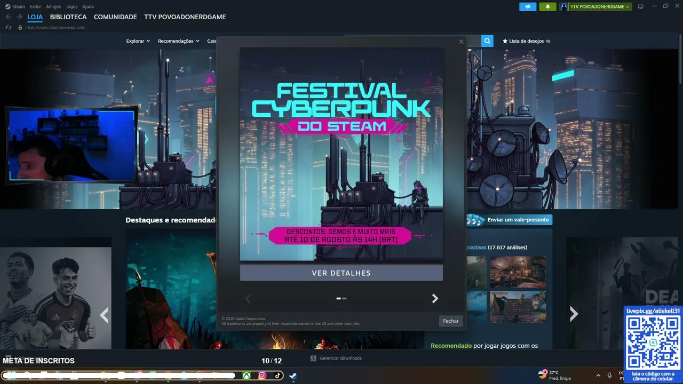Select the second slide indicator dot in popup
Screen dimensions: 683x384
pyautogui.click(x=344, y=299)
